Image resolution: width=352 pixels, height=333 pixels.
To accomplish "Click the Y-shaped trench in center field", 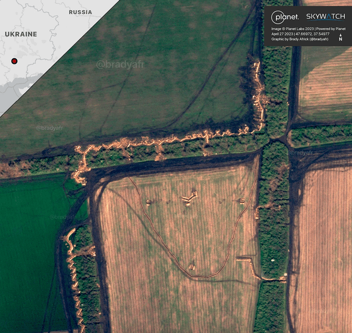I will (x=189, y=198).
